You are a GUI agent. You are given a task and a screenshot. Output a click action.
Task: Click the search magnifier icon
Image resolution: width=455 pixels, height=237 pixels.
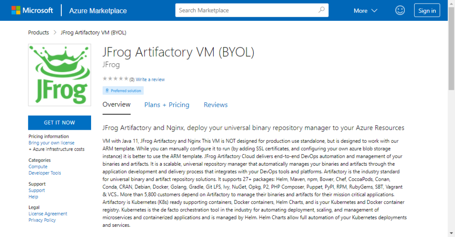(x=322, y=10)
